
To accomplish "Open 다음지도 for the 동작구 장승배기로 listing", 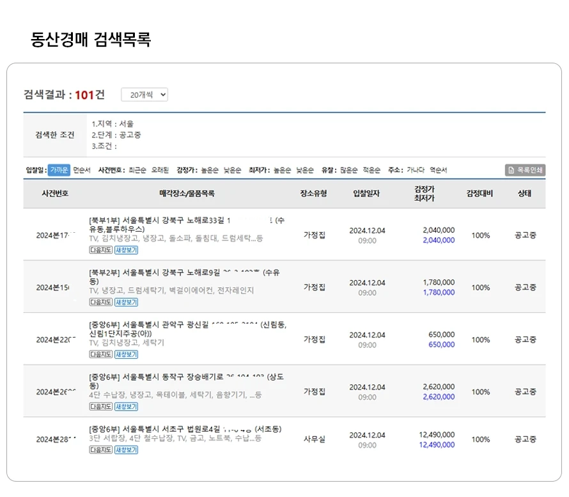I will tap(100, 406).
